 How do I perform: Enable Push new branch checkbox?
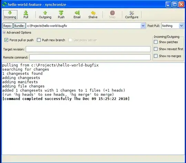[39, 40]
